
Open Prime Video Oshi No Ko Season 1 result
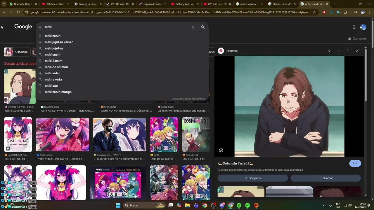(63, 134)
